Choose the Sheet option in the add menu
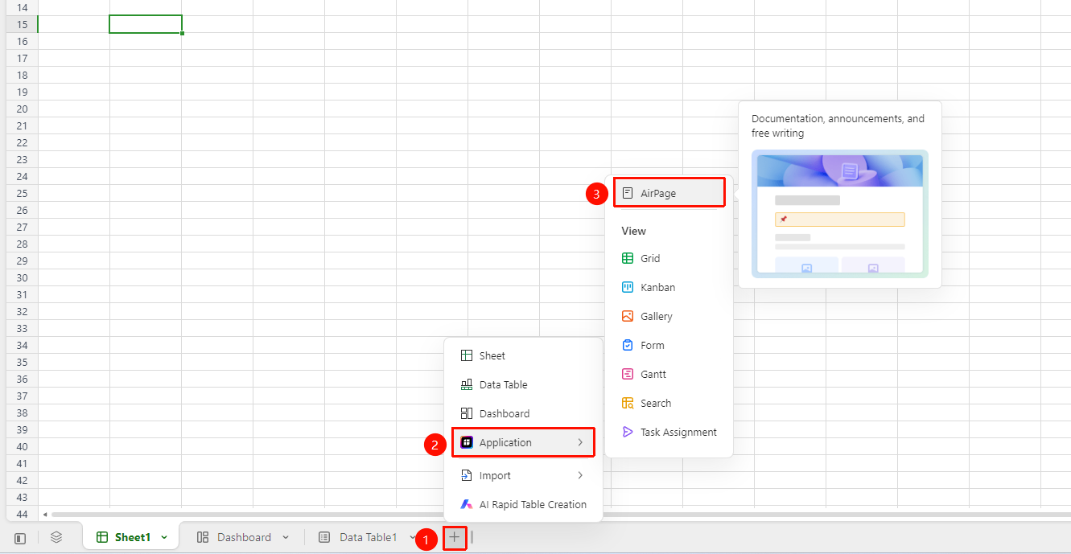 click(523, 355)
